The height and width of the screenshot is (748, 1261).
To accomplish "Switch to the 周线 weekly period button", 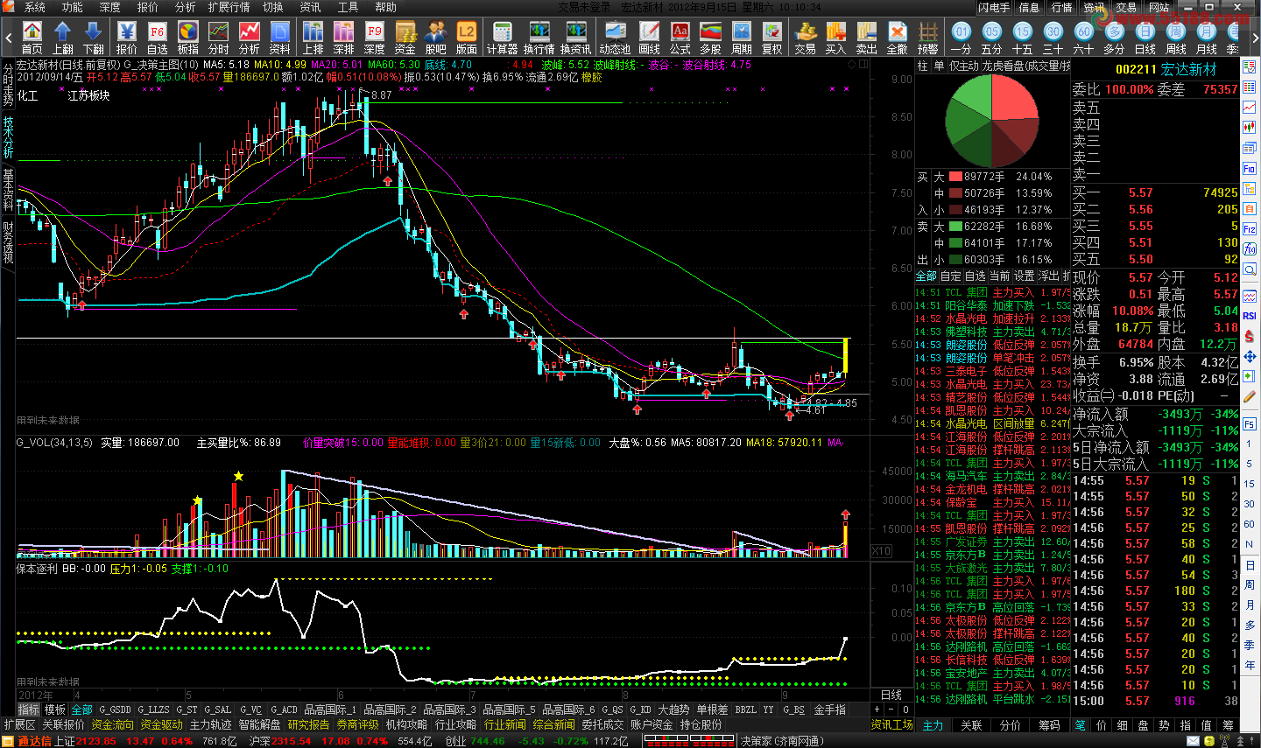I will [1176, 38].
